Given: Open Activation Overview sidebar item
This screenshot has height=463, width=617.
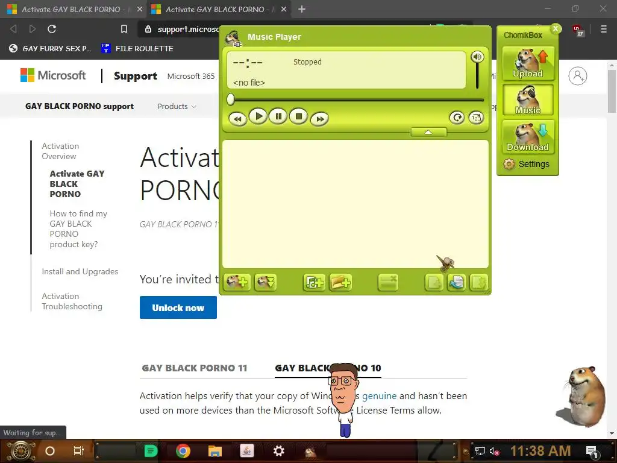Looking at the screenshot, I should point(60,151).
